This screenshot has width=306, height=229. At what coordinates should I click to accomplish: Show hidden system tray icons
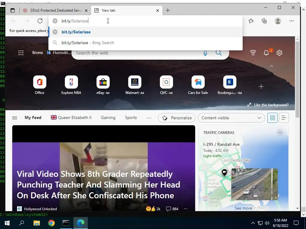(x=253, y=223)
